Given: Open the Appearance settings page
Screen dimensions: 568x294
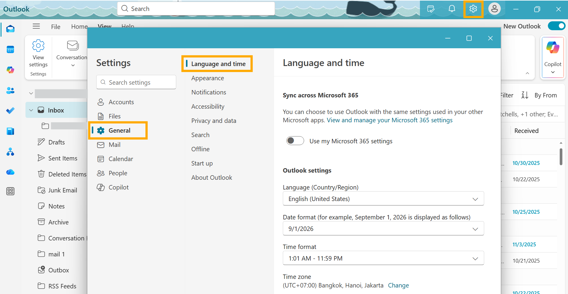Looking at the screenshot, I should pyautogui.click(x=207, y=78).
